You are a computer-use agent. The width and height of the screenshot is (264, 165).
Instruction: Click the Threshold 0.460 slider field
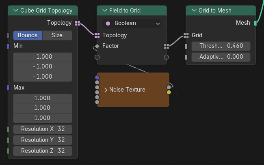coord(221,46)
